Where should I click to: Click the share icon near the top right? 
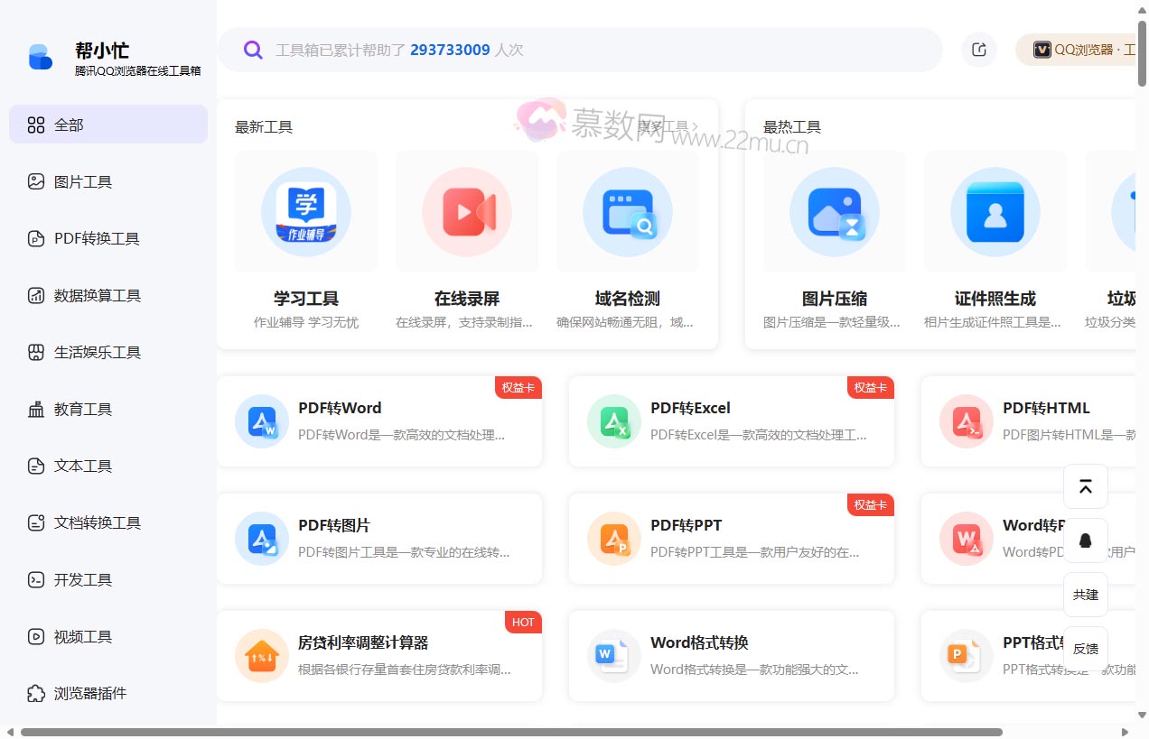pyautogui.click(x=979, y=50)
